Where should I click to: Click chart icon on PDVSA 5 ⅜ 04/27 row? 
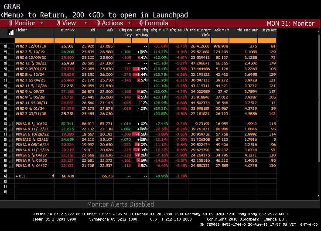click(x=11, y=155)
